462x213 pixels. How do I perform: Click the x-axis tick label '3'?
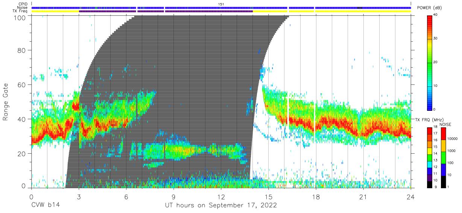click(79, 196)
